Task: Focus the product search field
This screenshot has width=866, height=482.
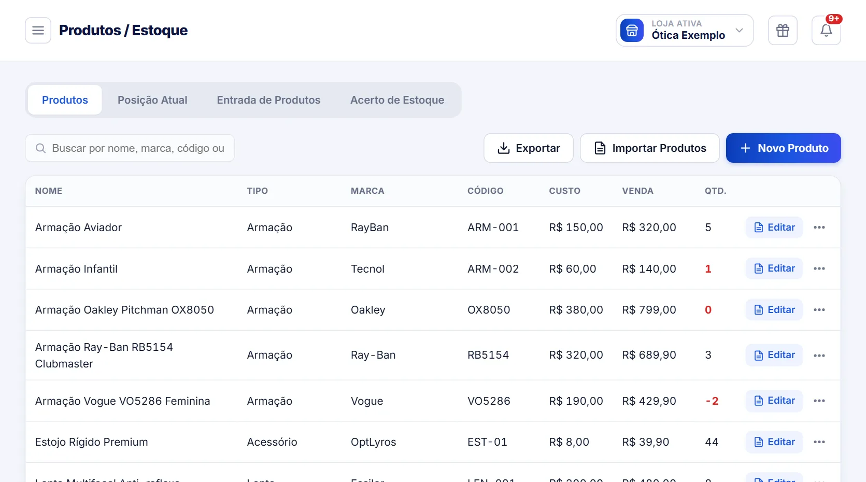Action: tap(130, 148)
